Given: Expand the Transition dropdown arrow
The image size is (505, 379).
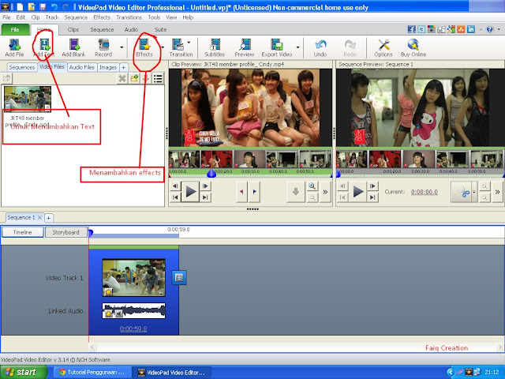Looking at the screenshot, I should point(189,42).
